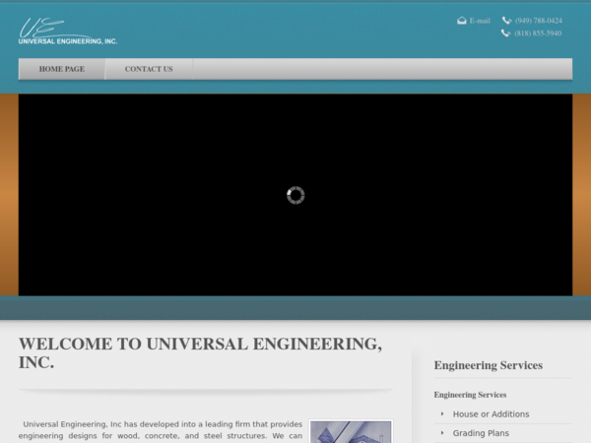
Task: Open the CONTACT US menu item
Action: [x=149, y=69]
